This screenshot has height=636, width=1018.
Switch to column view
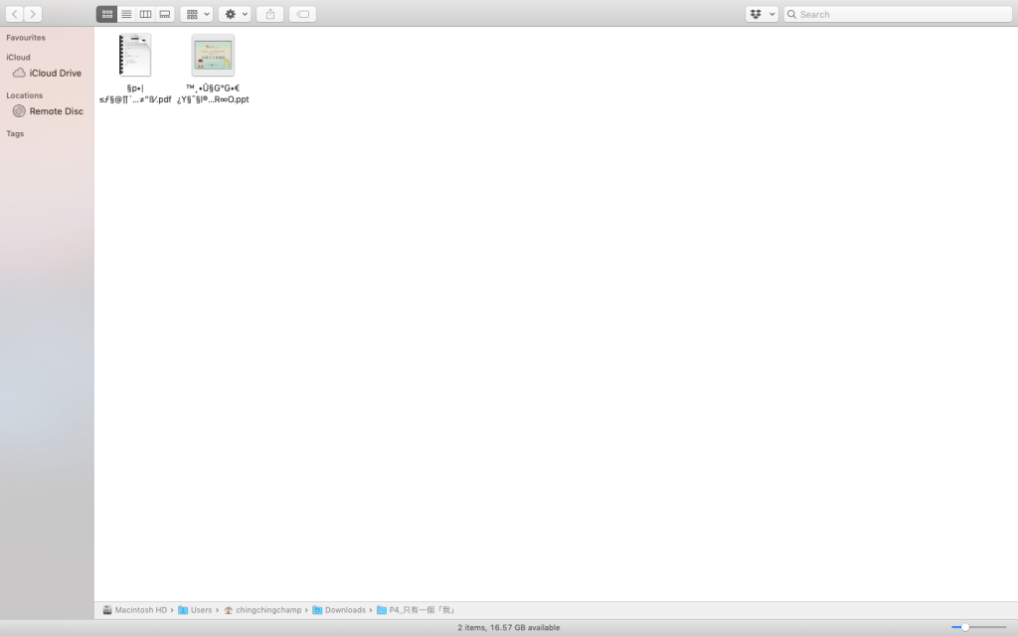(146, 14)
